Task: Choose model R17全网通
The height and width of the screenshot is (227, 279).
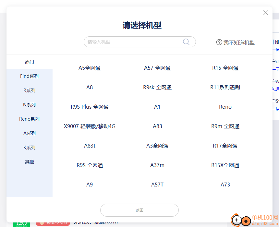Action: pos(225,146)
